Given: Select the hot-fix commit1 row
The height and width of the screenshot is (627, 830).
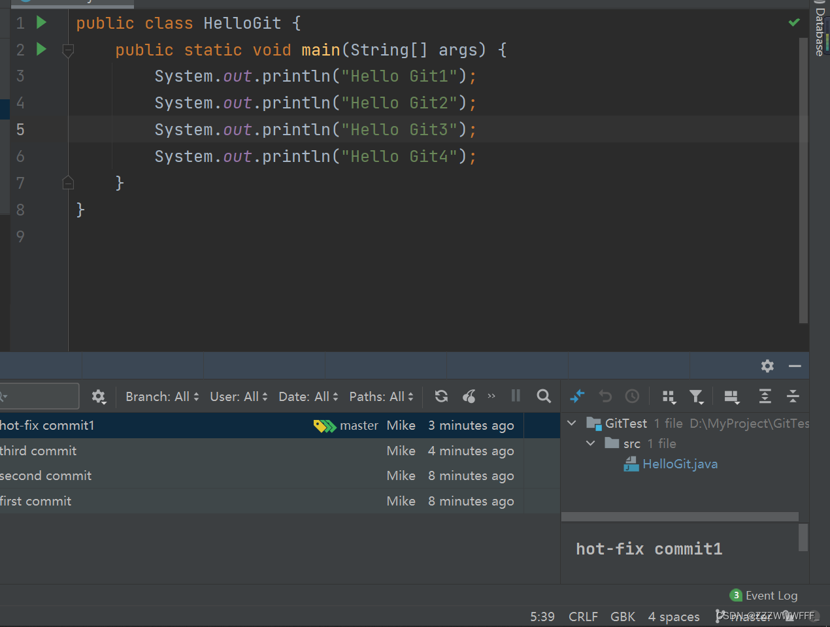Looking at the screenshot, I should pos(280,425).
